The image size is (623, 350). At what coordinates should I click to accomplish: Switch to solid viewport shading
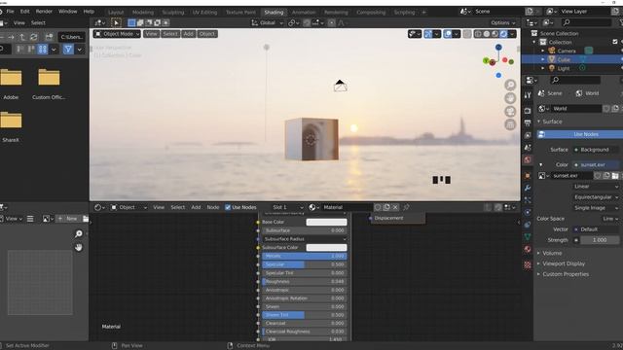pyautogui.click(x=487, y=34)
